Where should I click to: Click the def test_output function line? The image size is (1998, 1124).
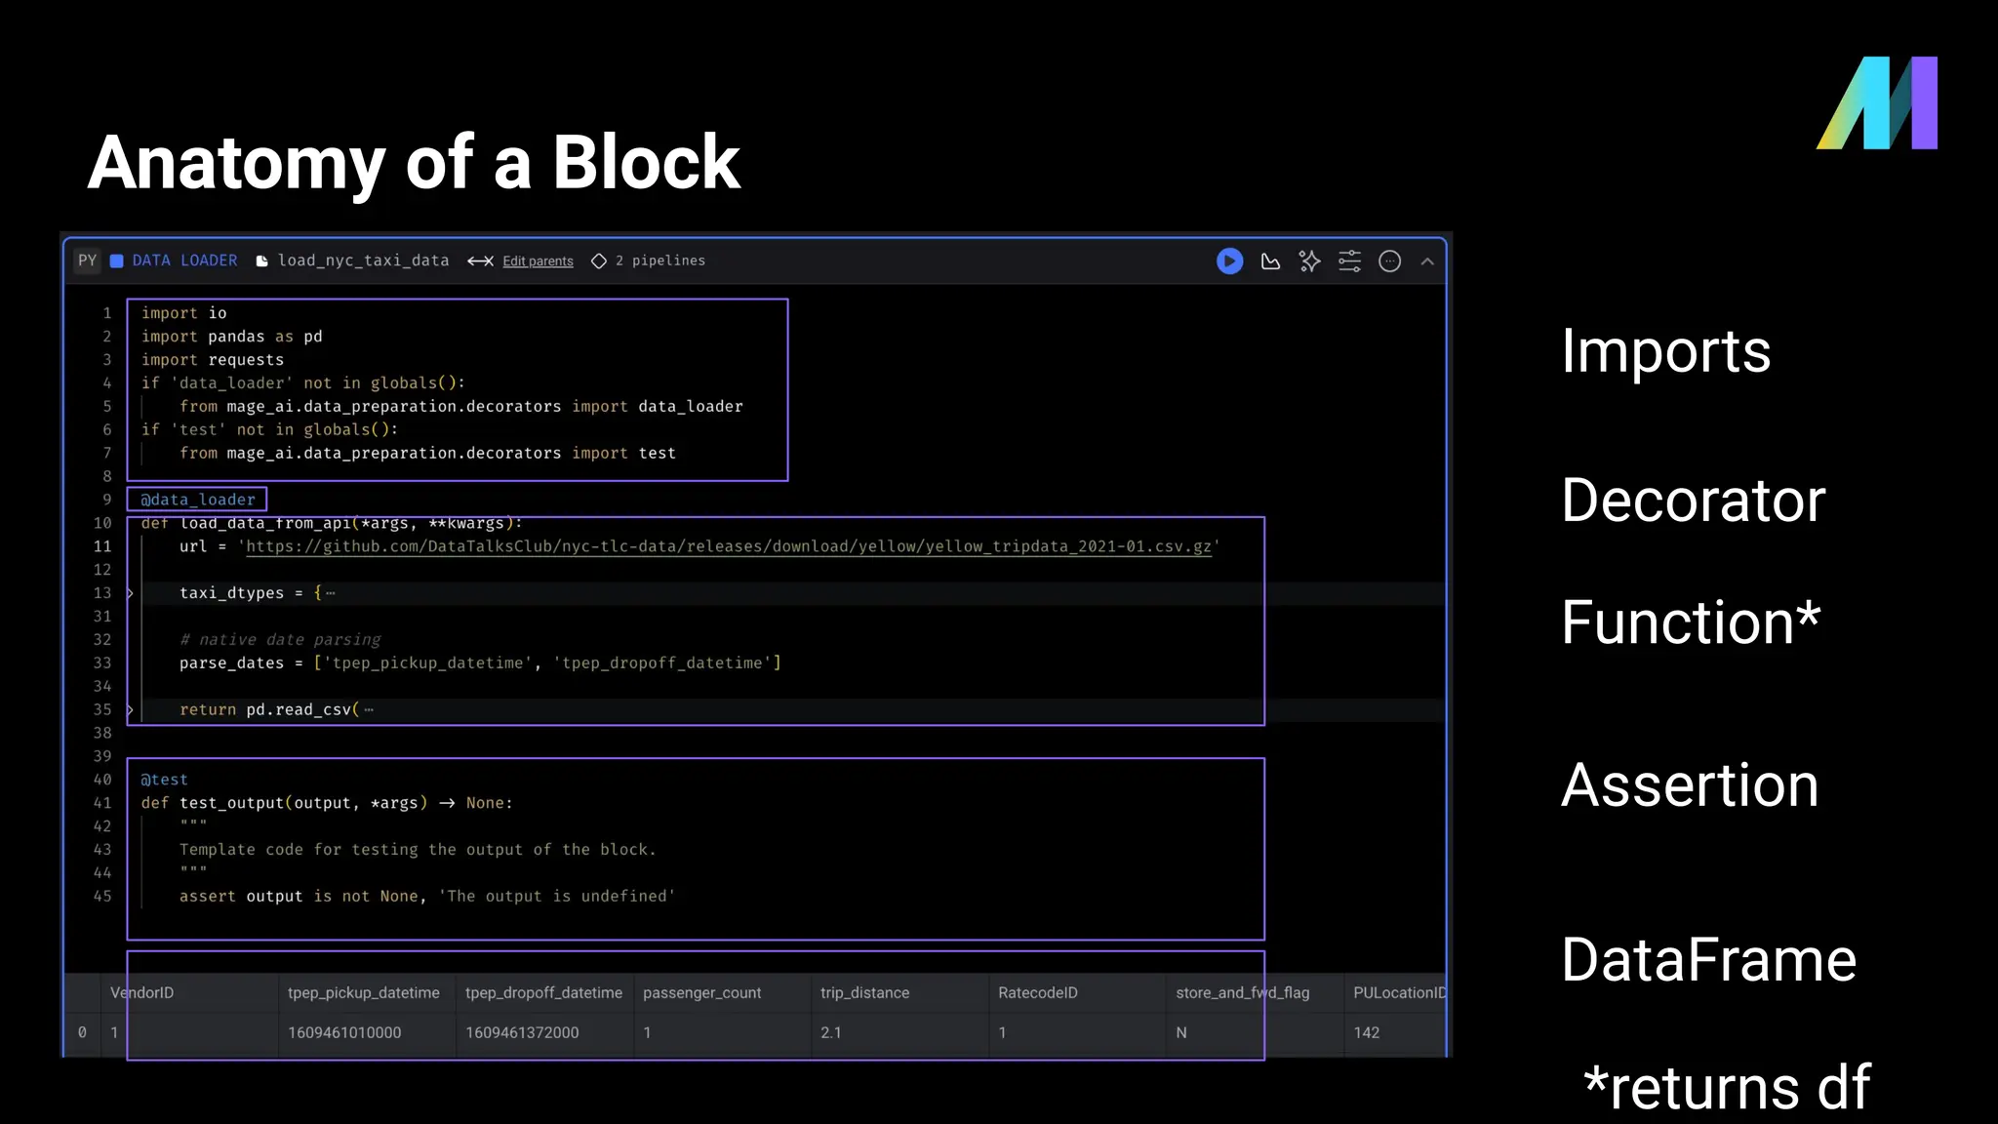(x=327, y=803)
